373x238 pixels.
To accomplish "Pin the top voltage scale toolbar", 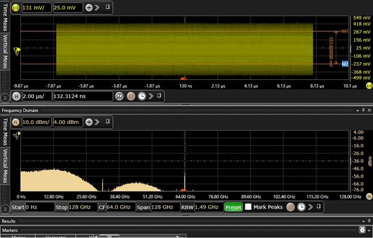I will click(108, 7).
